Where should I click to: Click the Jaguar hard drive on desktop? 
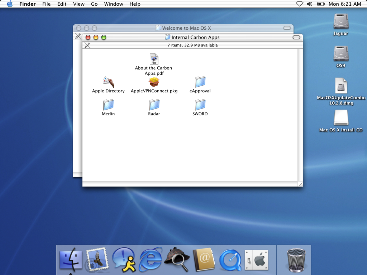pyautogui.click(x=341, y=21)
